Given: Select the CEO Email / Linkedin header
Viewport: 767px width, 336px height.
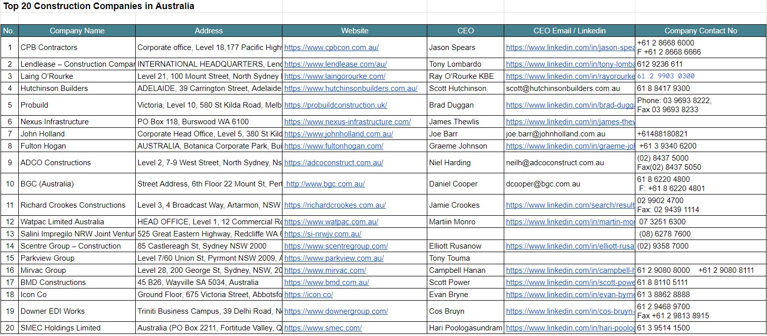Looking at the screenshot, I should [570, 31].
